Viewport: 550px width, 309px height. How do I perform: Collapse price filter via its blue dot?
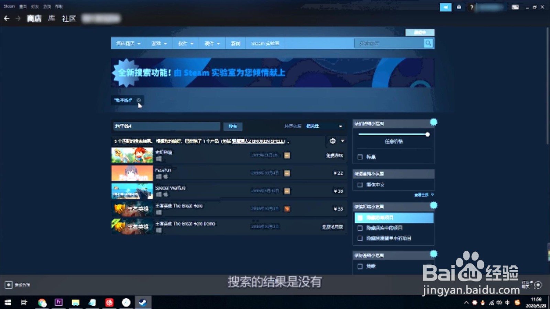coord(433,122)
